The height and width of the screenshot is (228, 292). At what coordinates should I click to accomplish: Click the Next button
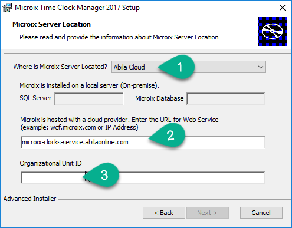click(x=208, y=213)
